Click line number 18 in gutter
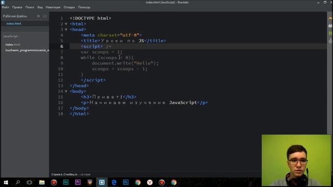 click(x=61, y=114)
